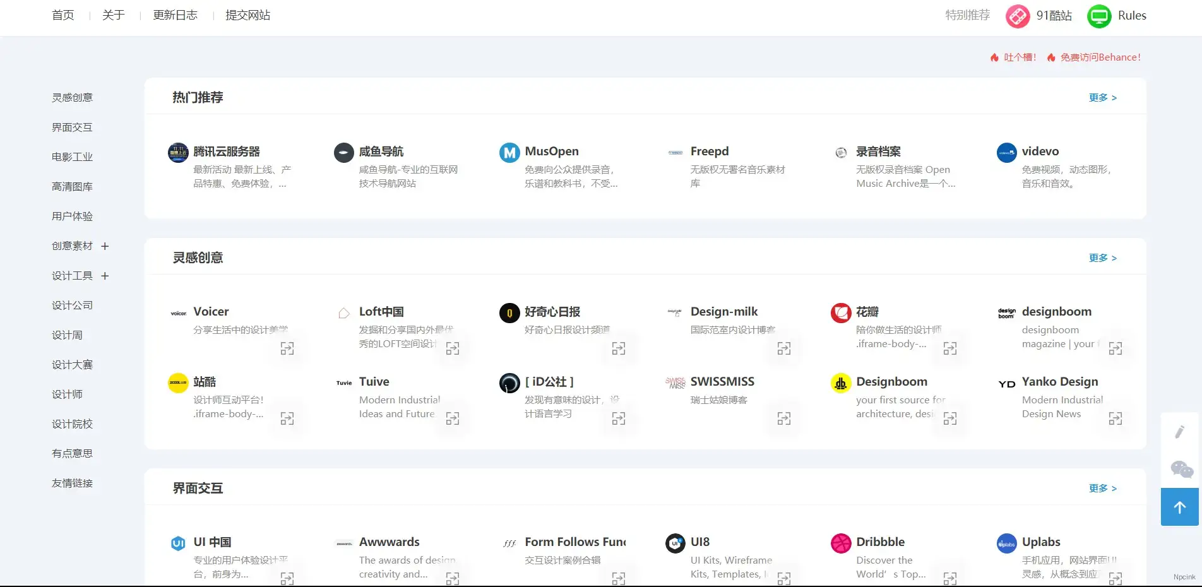
Task: Click the pencil feedback icon
Action: point(1179,432)
